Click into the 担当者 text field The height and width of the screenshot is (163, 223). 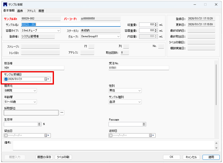click(x=34, y=68)
